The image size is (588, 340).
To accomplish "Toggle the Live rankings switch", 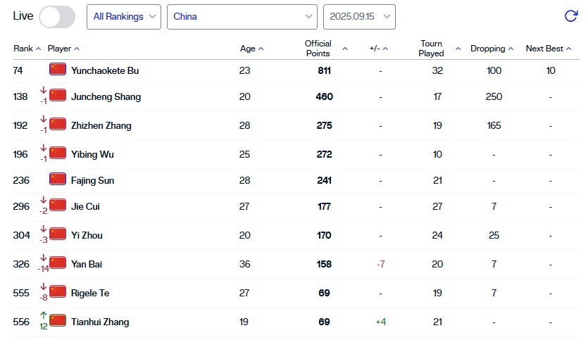I will [57, 16].
